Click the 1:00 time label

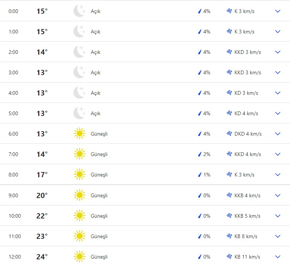[13, 32]
